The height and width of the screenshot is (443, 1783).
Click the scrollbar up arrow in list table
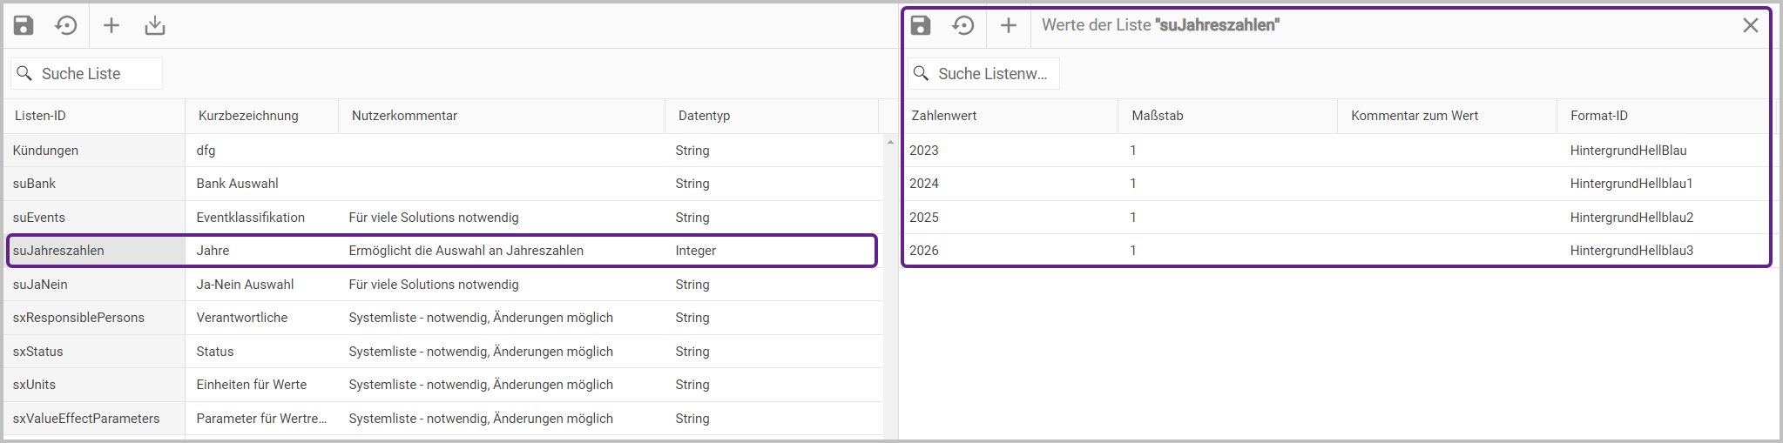pos(890,142)
